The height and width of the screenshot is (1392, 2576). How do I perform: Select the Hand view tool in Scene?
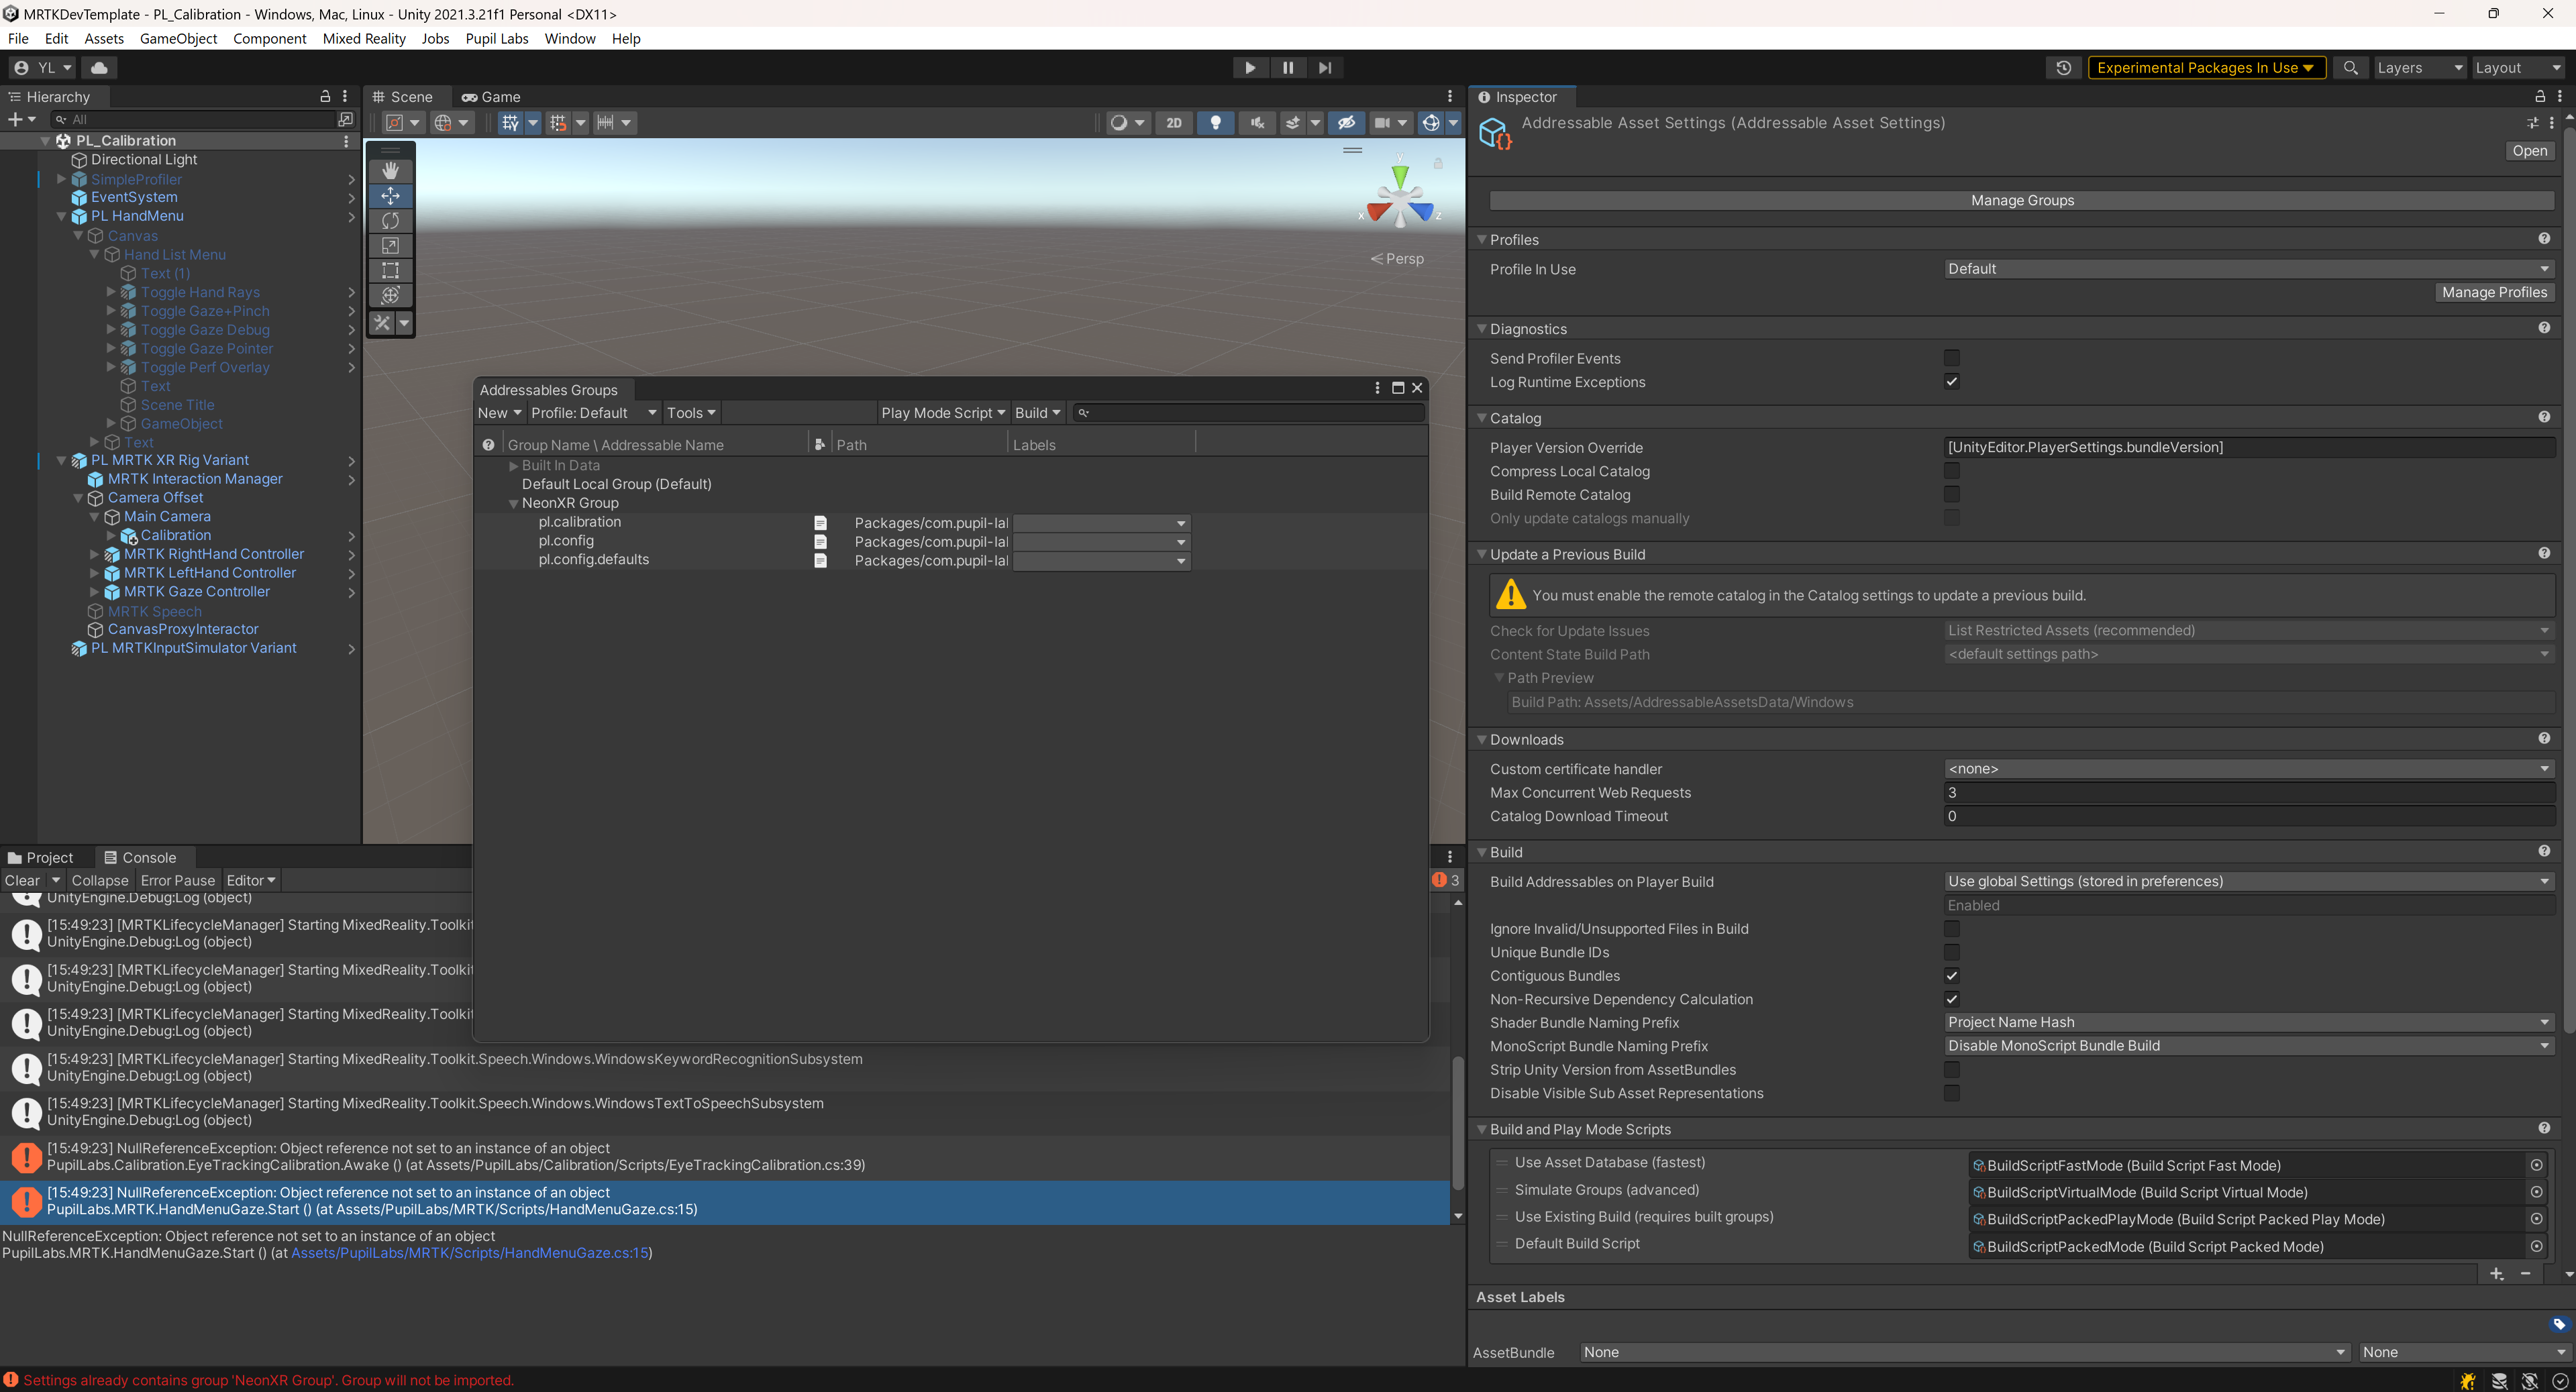[x=390, y=171]
